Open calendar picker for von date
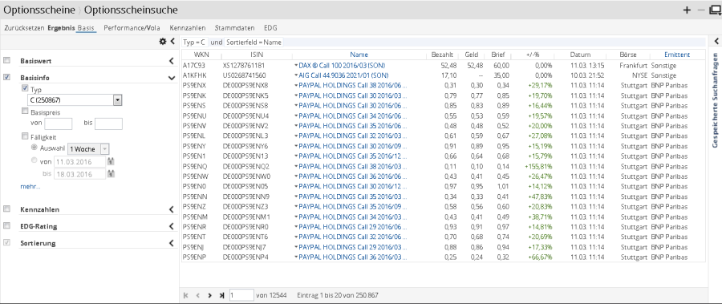This screenshot has height=304, width=722. tap(111, 162)
